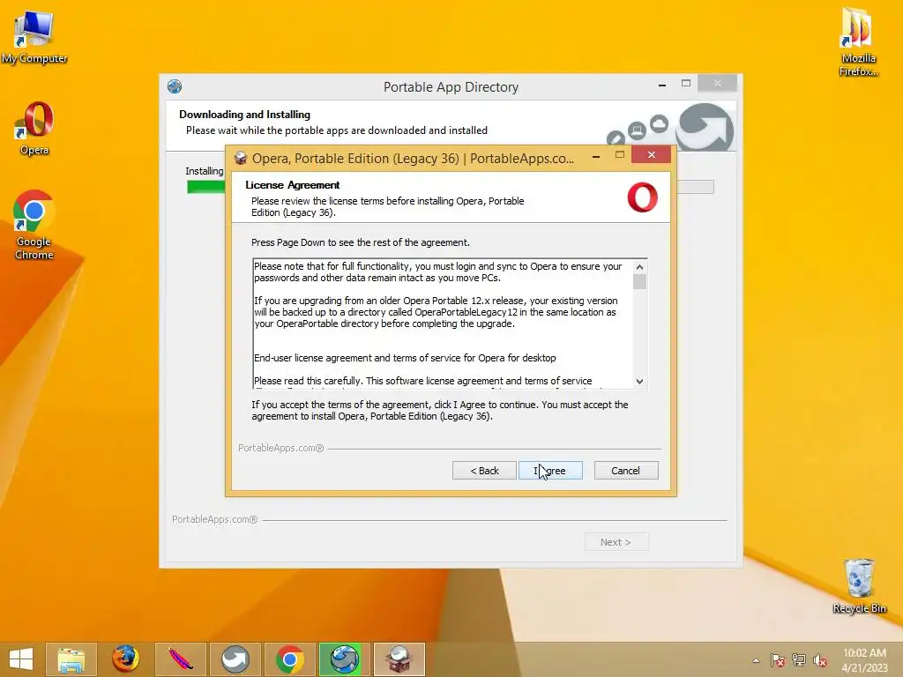Click the disabled Next button in Portable App Directory
Screen dimensions: 903x677
[x=616, y=542]
